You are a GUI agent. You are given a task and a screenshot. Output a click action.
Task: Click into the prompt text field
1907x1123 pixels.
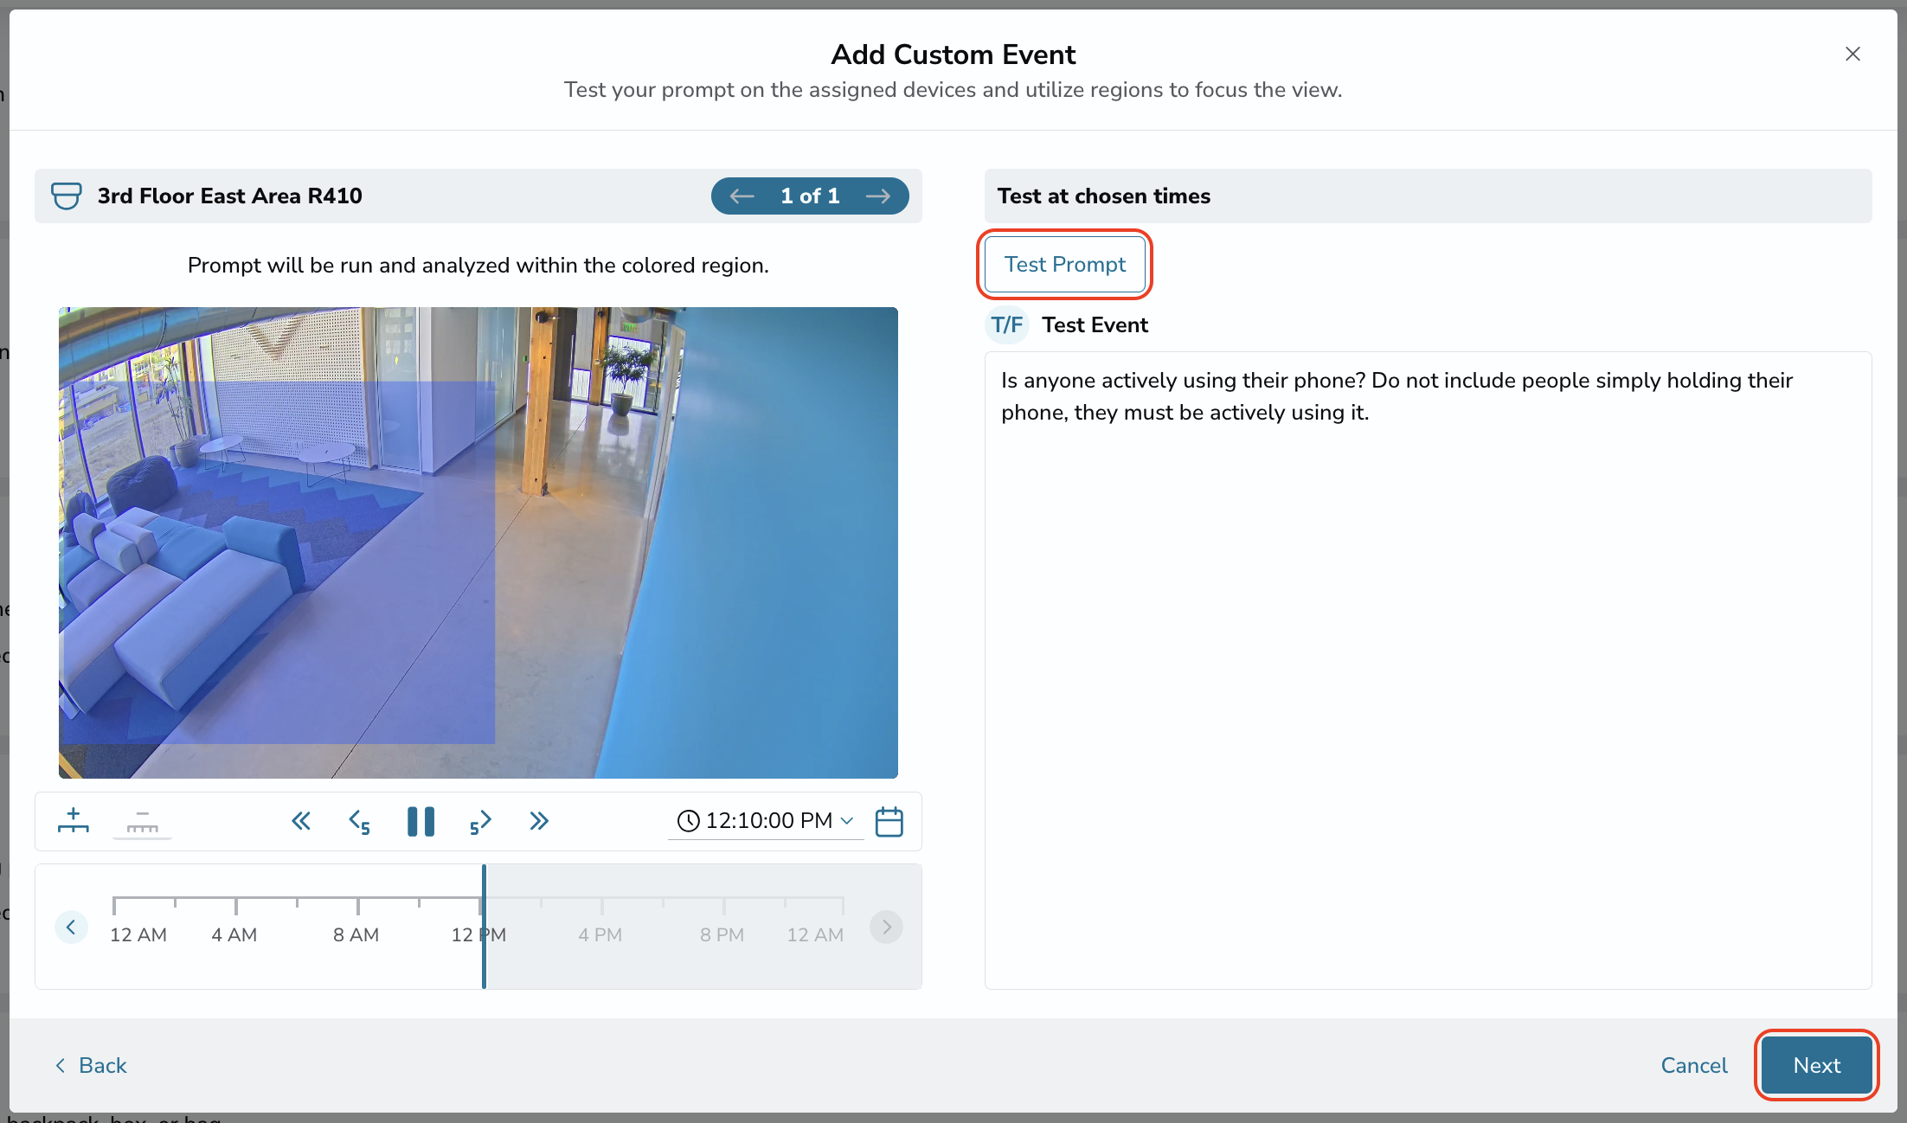[1428, 670]
